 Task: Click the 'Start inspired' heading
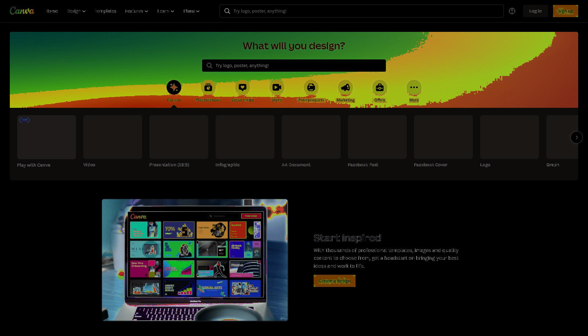coord(348,238)
